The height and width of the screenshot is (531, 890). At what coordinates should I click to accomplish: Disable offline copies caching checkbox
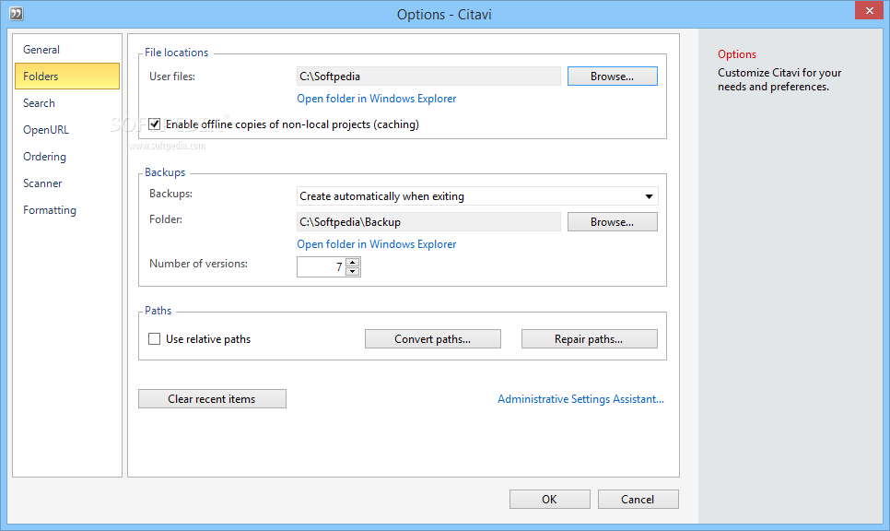point(155,124)
